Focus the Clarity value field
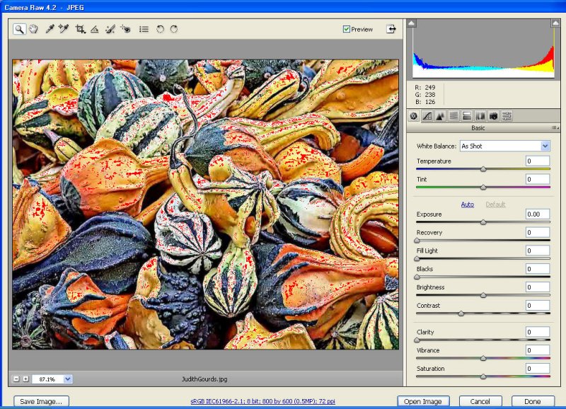Screen dimensions: 566x409 538,332
